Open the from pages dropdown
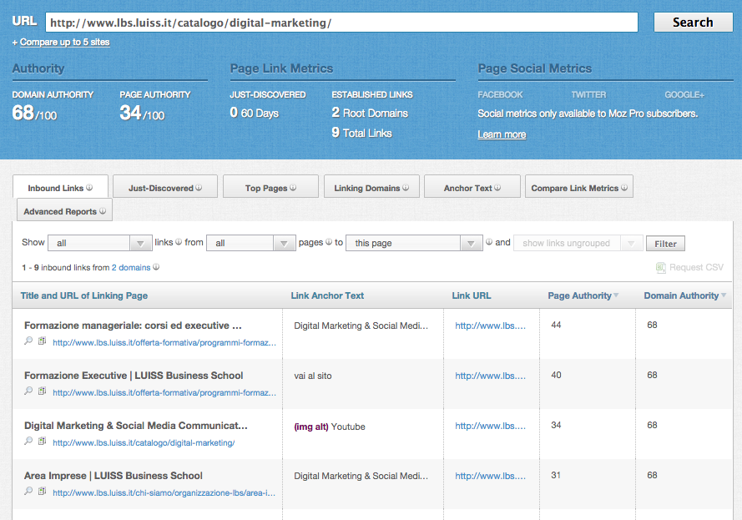Screen dimensions: 742x520 point(250,243)
